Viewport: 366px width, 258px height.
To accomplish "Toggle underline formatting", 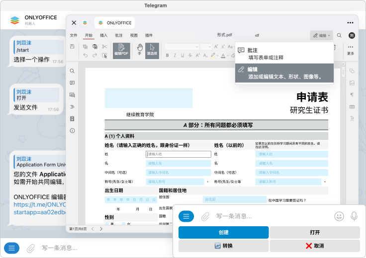I will [x=183, y=56].
